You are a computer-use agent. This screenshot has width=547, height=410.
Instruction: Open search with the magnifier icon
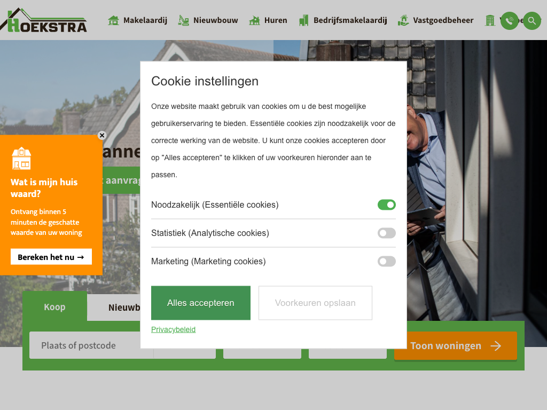pyautogui.click(x=532, y=21)
